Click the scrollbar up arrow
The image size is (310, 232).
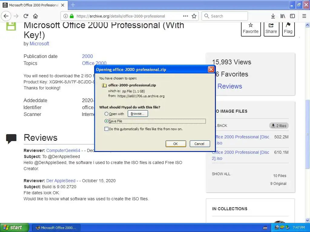[x=308, y=25]
